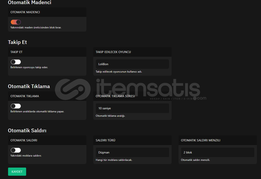Click the 'Hangi tür moblara saldırılacak' hint text
This screenshot has width=261, height=179.
(114, 160)
